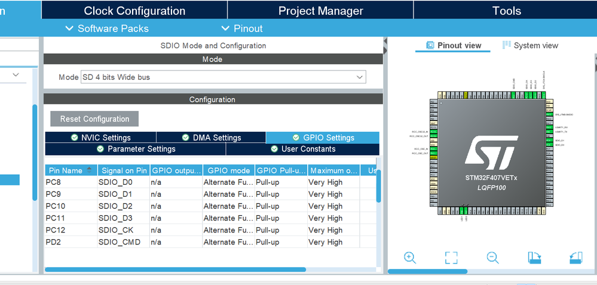Switch to the NVIC Settings tab
Screen dimensions: 597x285
point(100,138)
